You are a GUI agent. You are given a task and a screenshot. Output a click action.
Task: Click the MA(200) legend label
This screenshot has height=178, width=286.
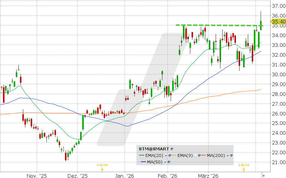coord(216,155)
